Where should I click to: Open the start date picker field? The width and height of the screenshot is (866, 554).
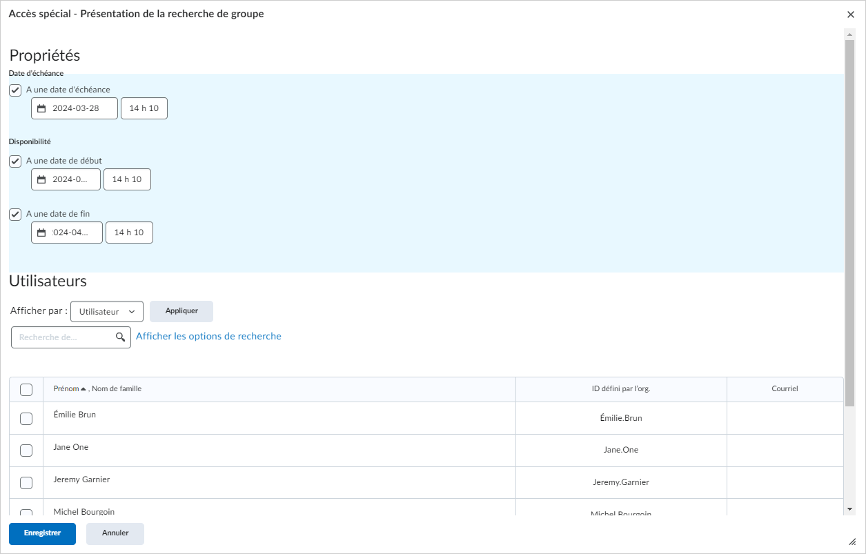pos(66,179)
